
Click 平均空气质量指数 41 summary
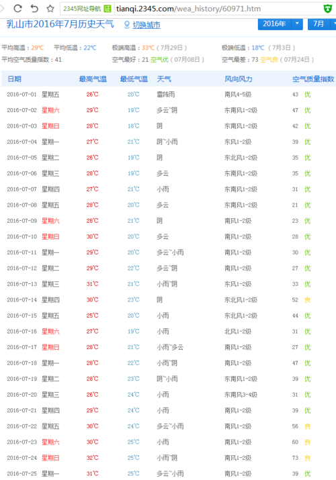tap(32, 60)
